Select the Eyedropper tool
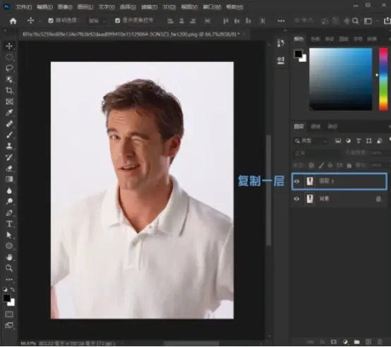Image resolution: width=391 pixels, height=347 pixels. 9,113
